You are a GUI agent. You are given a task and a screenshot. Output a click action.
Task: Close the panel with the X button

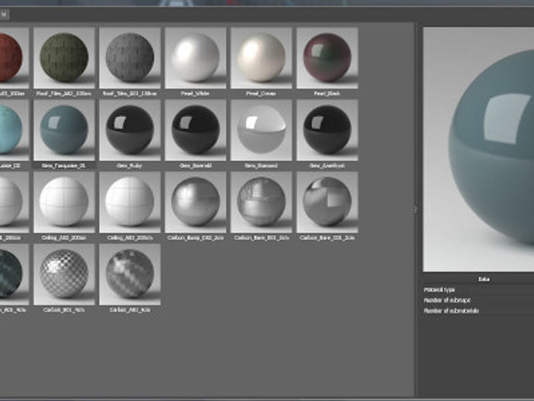coord(4,14)
